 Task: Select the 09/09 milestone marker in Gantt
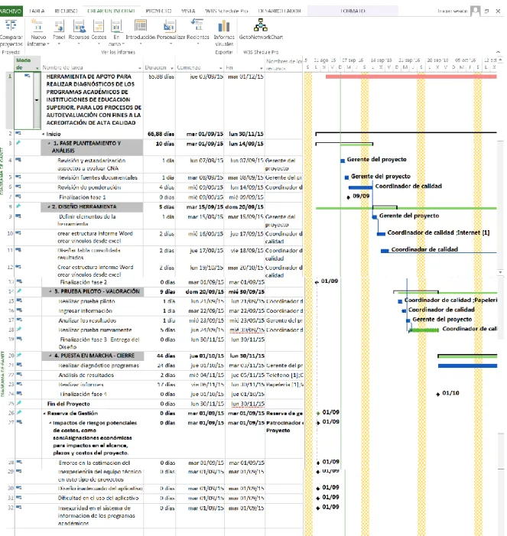(349, 197)
